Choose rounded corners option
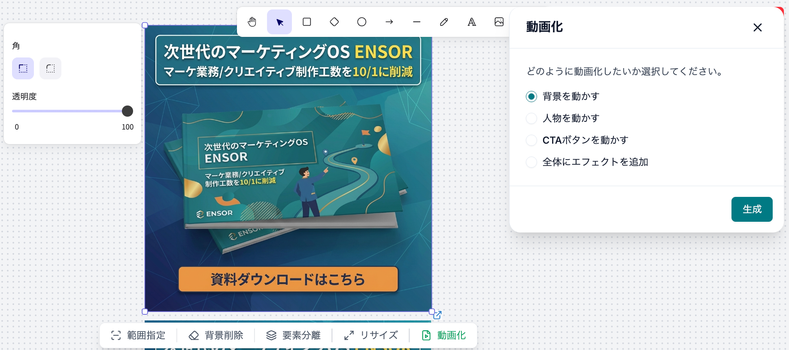 51,69
